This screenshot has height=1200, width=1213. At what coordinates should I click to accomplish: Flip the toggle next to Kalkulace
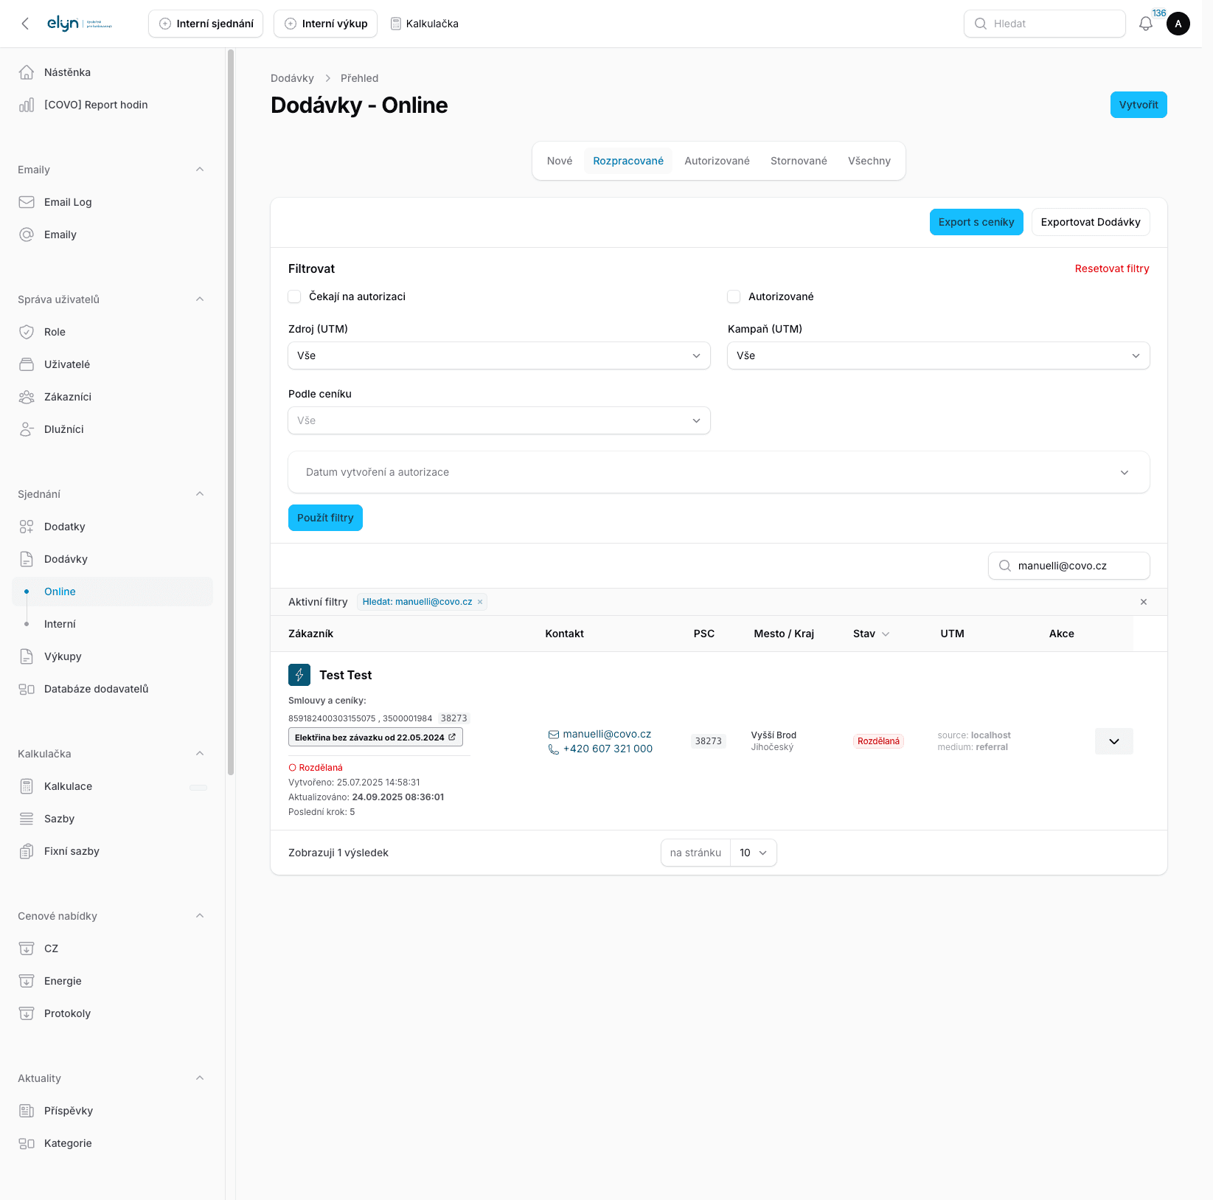click(198, 786)
